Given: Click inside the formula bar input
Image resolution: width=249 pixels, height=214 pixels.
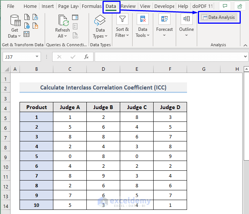Looking at the screenshot, I should [169, 57].
